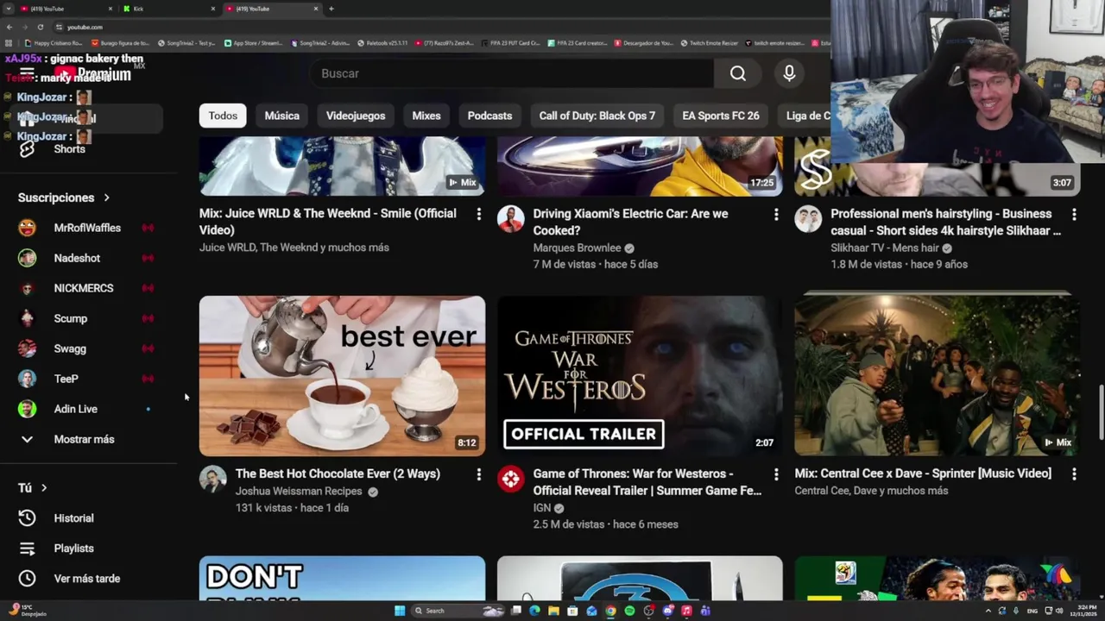1105x621 pixels.
Task: Select the Música filter chip
Action: [x=282, y=116]
